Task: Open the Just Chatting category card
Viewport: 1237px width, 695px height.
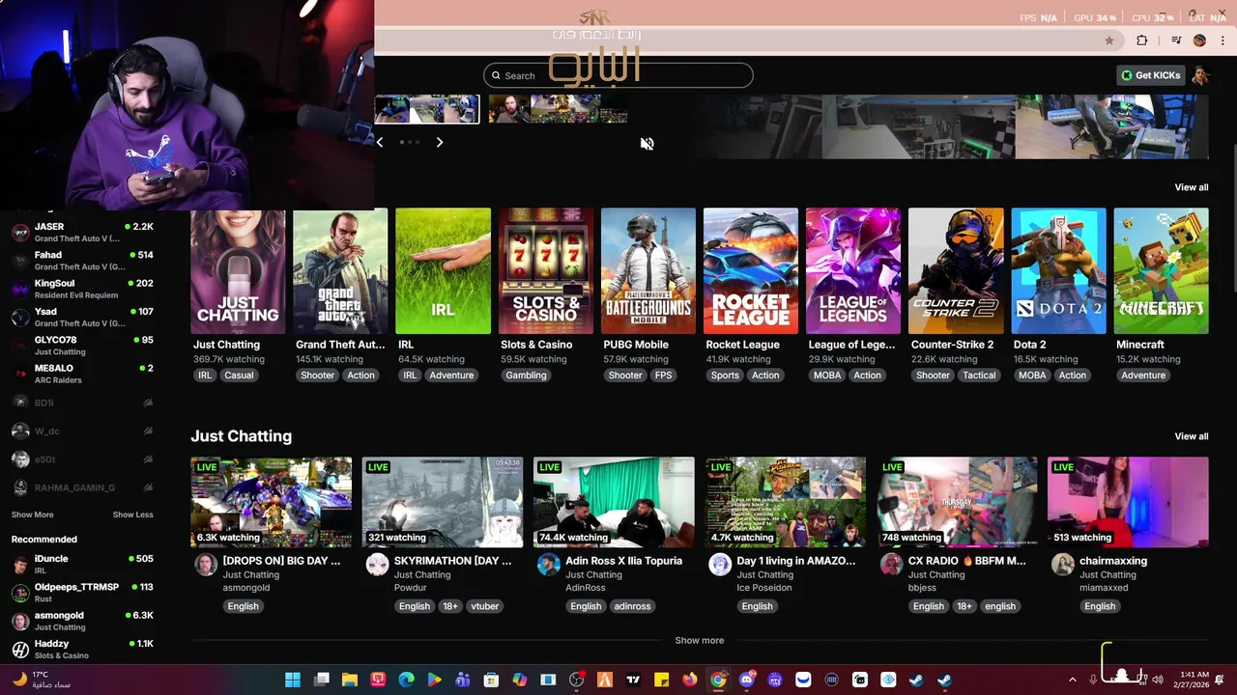Action: [238, 271]
